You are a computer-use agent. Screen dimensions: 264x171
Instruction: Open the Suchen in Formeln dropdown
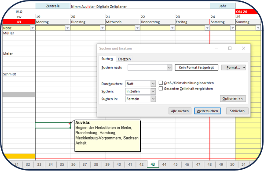(153, 99)
